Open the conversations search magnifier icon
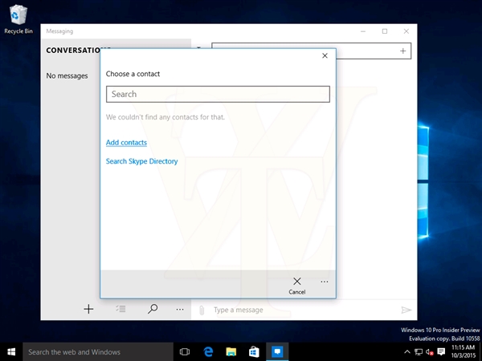482x361 pixels. click(x=153, y=309)
